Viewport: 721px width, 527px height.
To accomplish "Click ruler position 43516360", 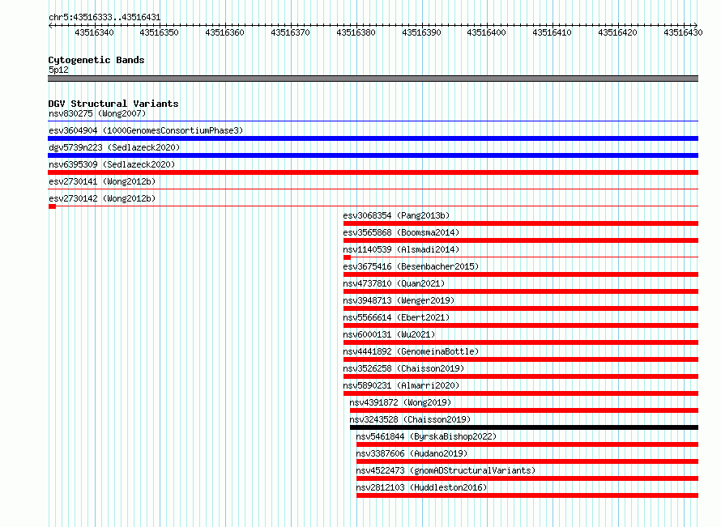I will pos(225,32).
